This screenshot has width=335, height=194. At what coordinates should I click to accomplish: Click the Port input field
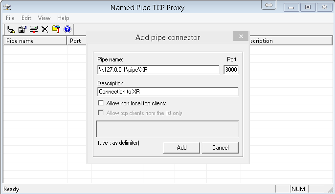click(x=231, y=70)
